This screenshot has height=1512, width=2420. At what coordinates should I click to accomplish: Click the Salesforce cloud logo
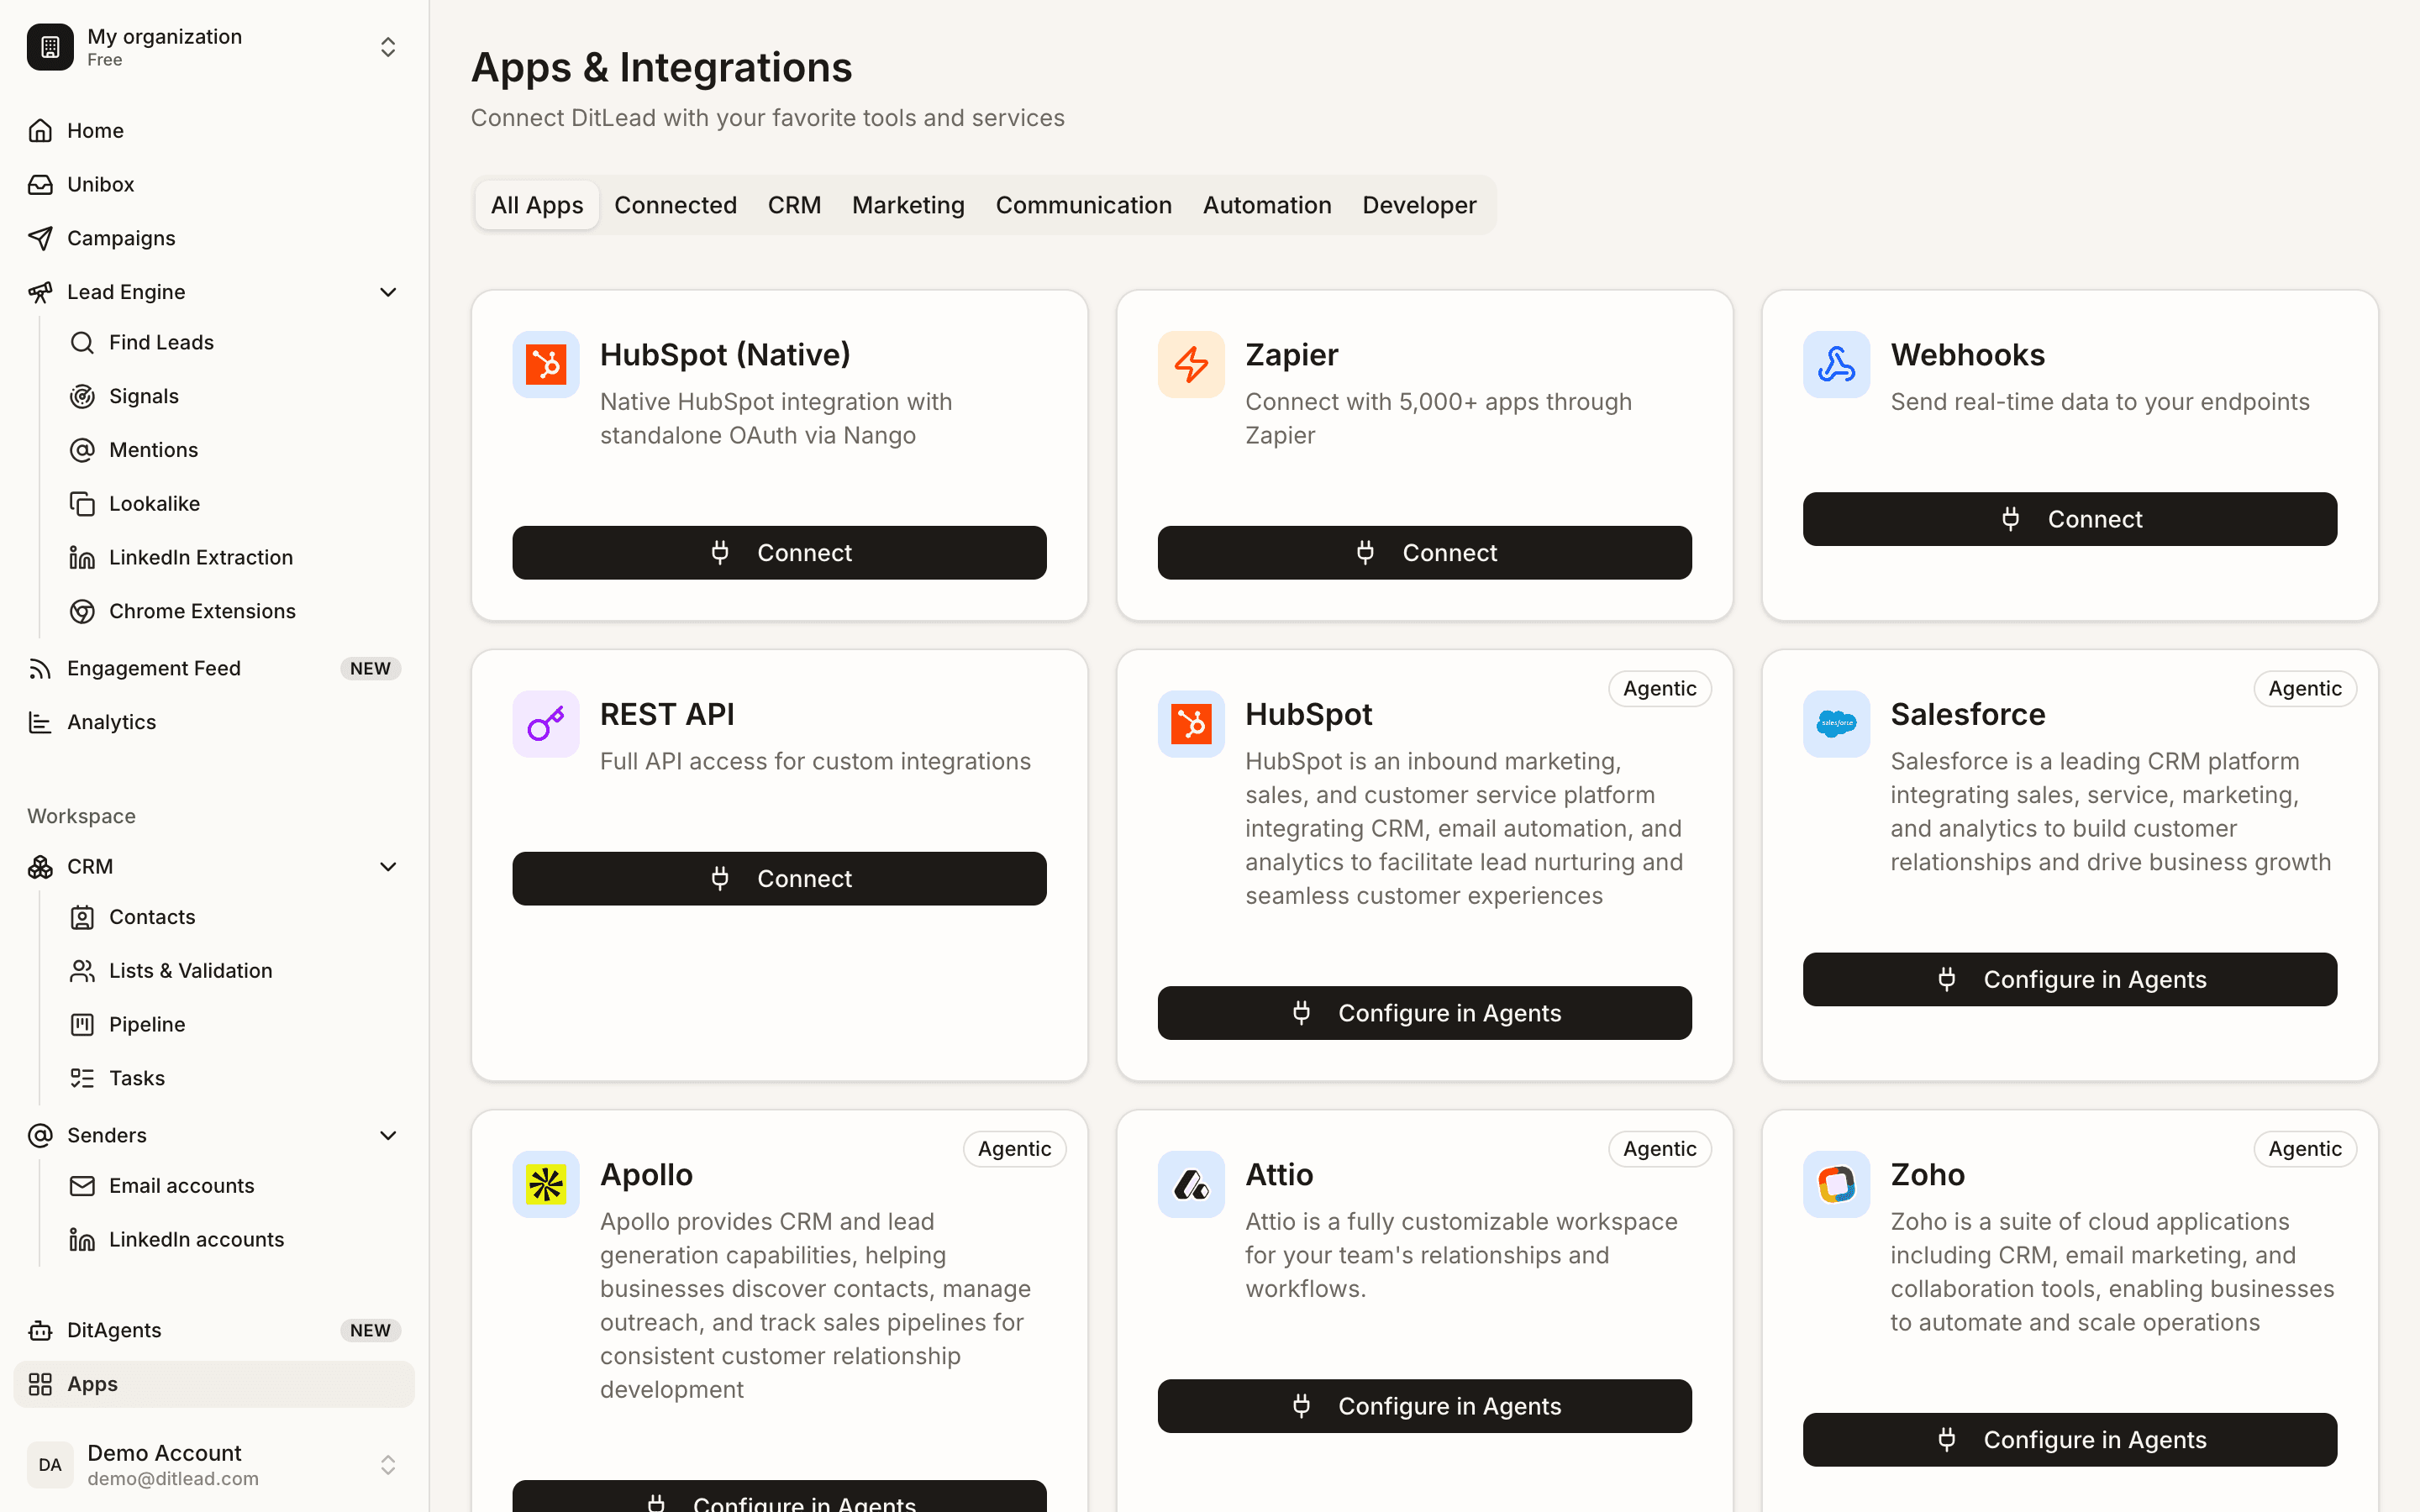[x=1836, y=724]
